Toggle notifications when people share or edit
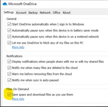The width and height of the screenshot is (108, 107). pos(9,62)
